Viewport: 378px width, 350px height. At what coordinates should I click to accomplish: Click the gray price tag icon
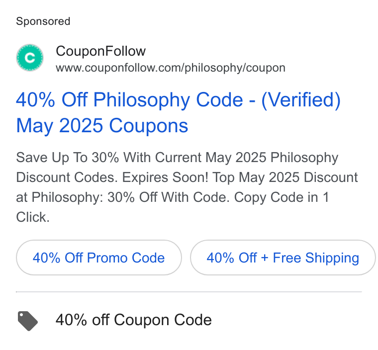click(x=28, y=321)
